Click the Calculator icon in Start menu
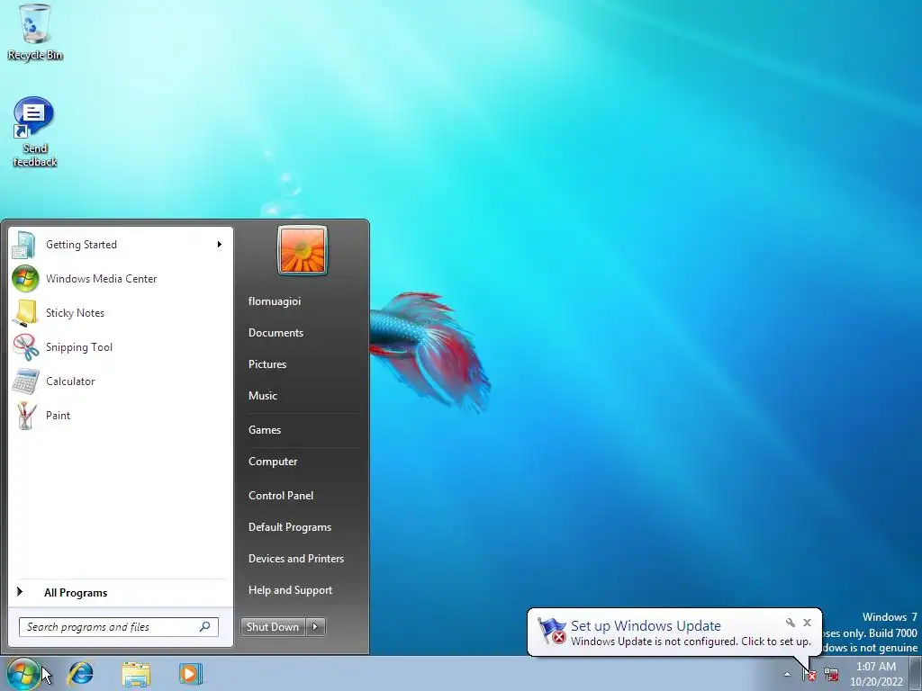Image resolution: width=922 pixels, height=691 pixels. (25, 381)
